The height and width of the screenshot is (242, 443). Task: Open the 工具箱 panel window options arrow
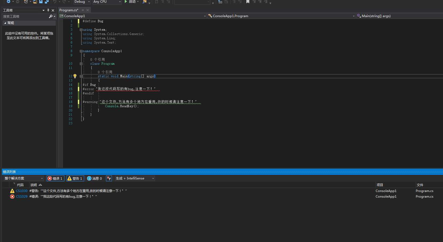pos(44,10)
